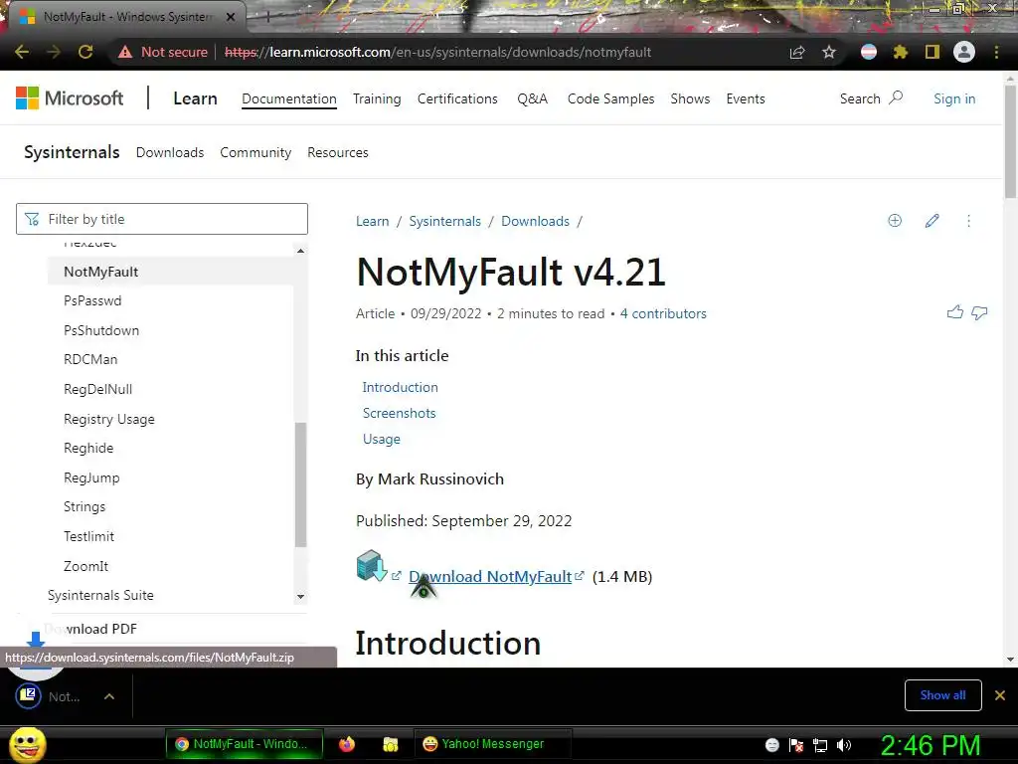Image resolution: width=1018 pixels, height=764 pixels.
Task: Open the Documentation tab
Action: (x=289, y=98)
